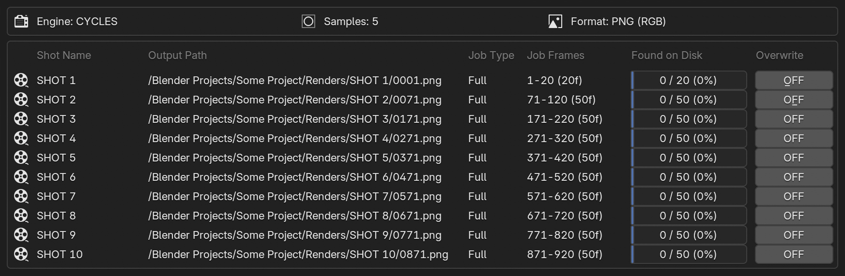845x276 pixels.
Task: Click the Full job type for SHOT 1
Action: tap(477, 80)
